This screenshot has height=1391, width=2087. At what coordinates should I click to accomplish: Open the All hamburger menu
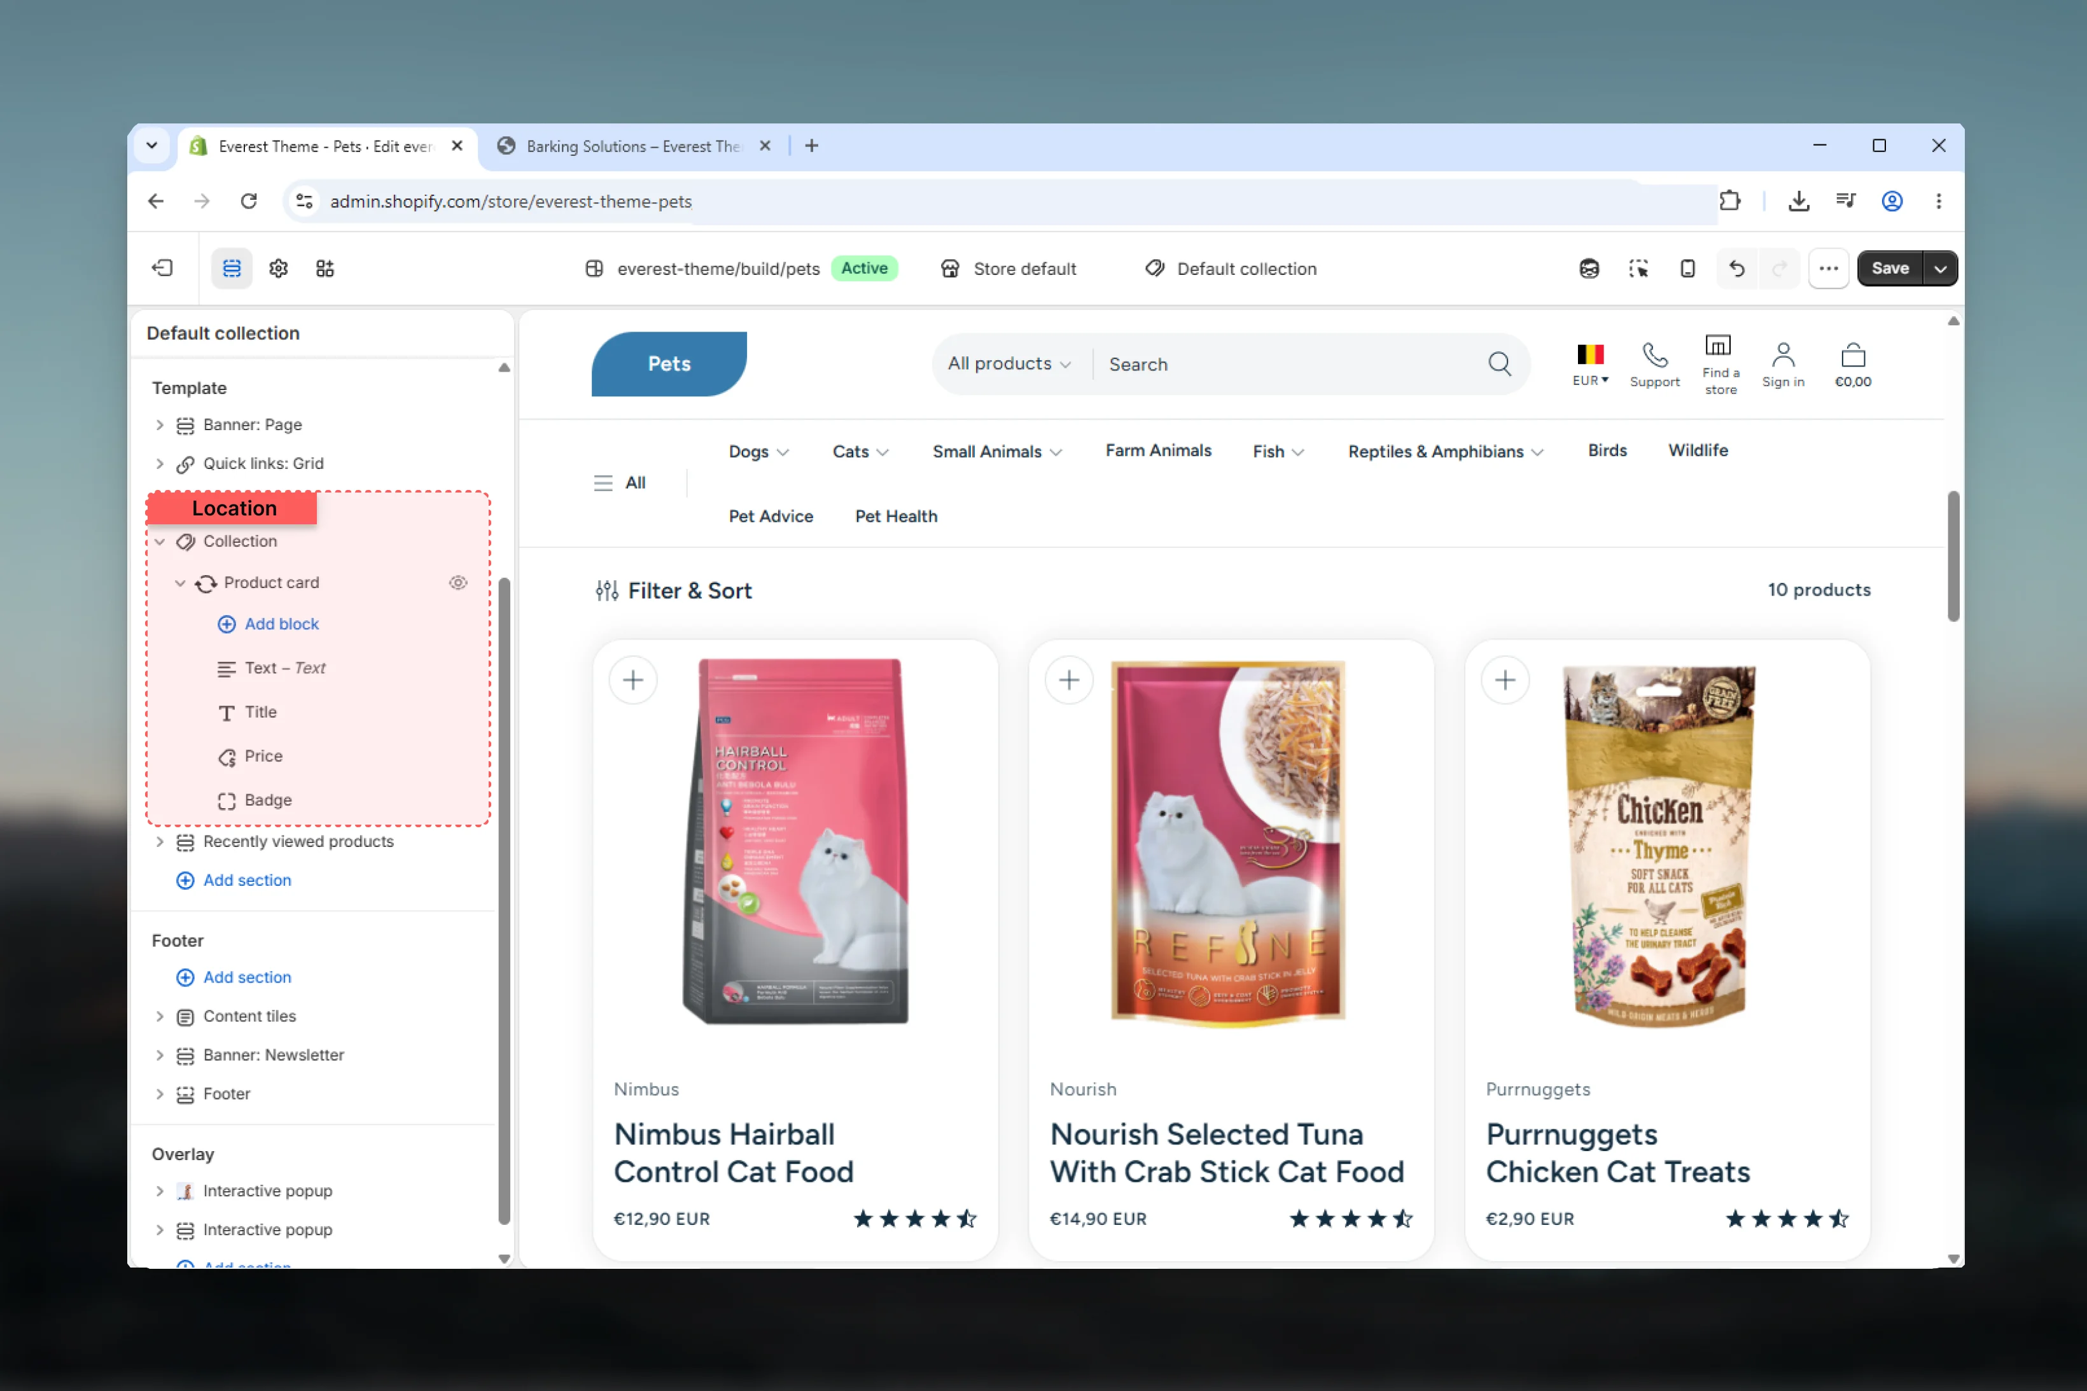pyautogui.click(x=620, y=482)
